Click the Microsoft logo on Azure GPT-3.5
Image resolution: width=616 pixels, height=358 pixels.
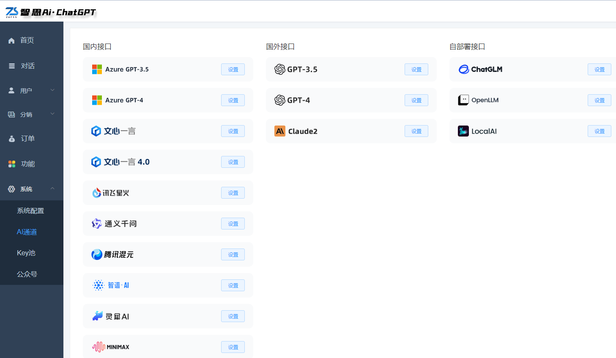97,69
